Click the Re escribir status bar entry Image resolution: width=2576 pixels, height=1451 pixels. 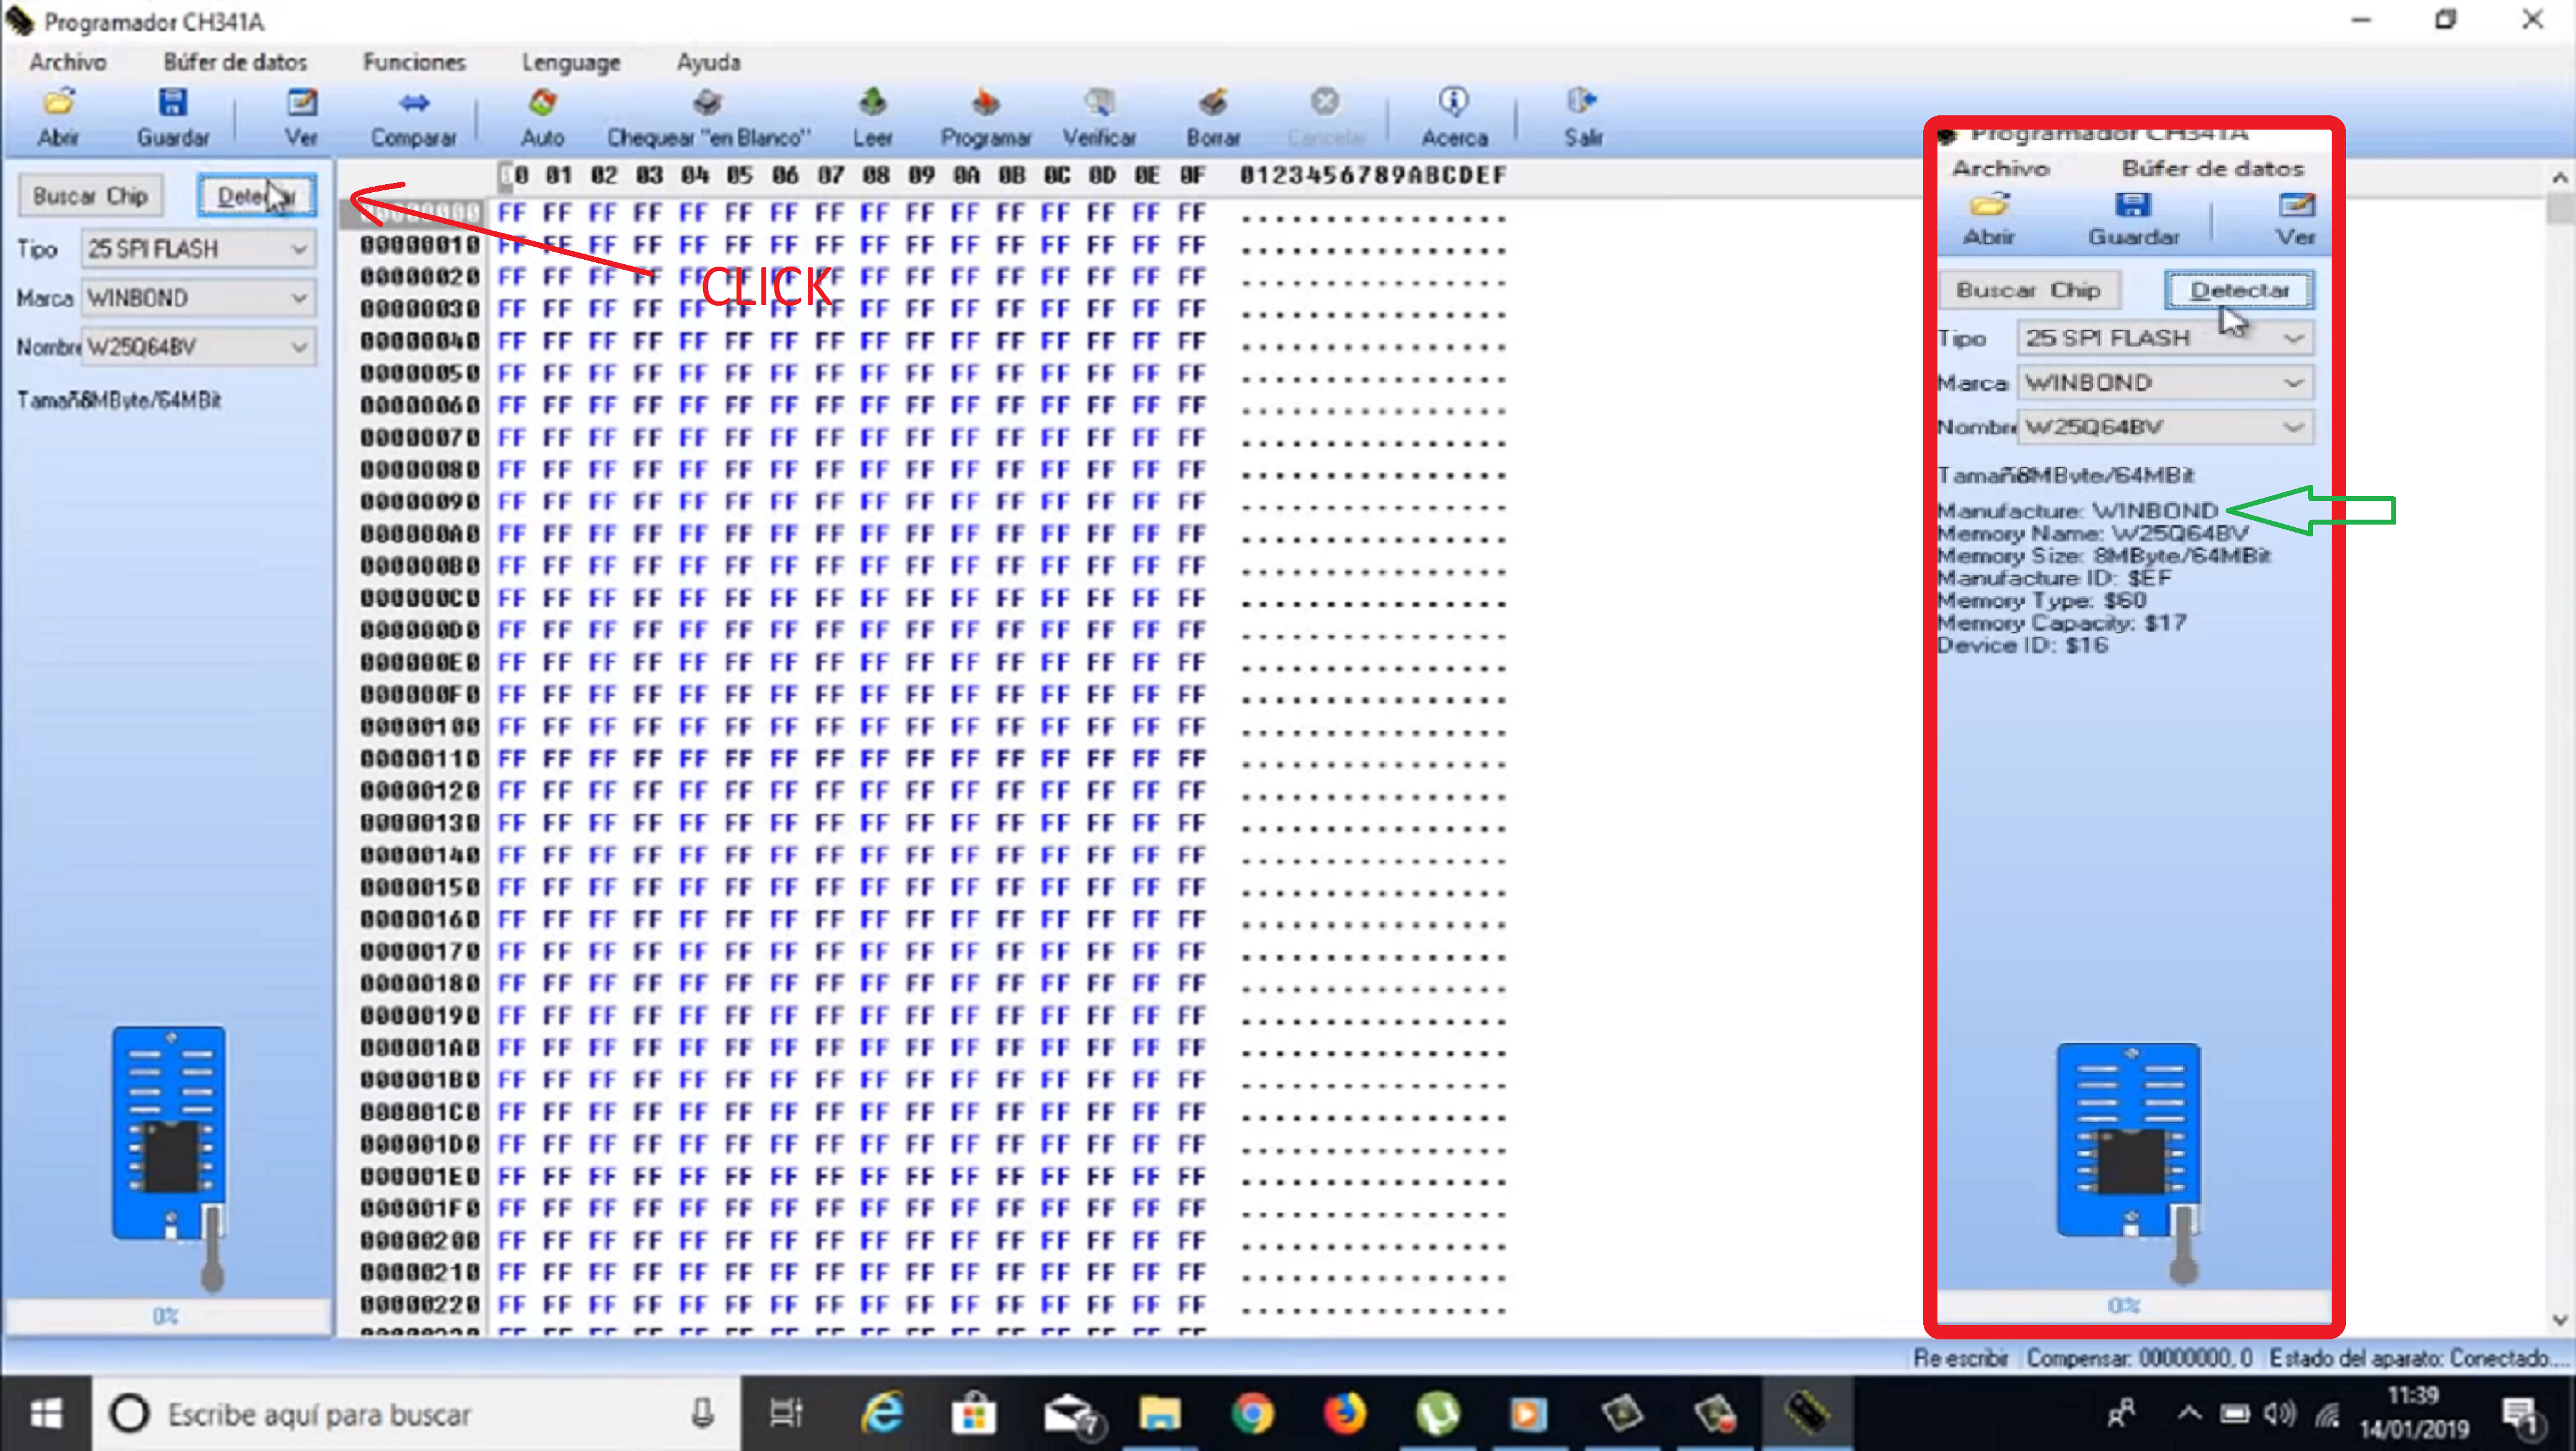(1960, 1358)
